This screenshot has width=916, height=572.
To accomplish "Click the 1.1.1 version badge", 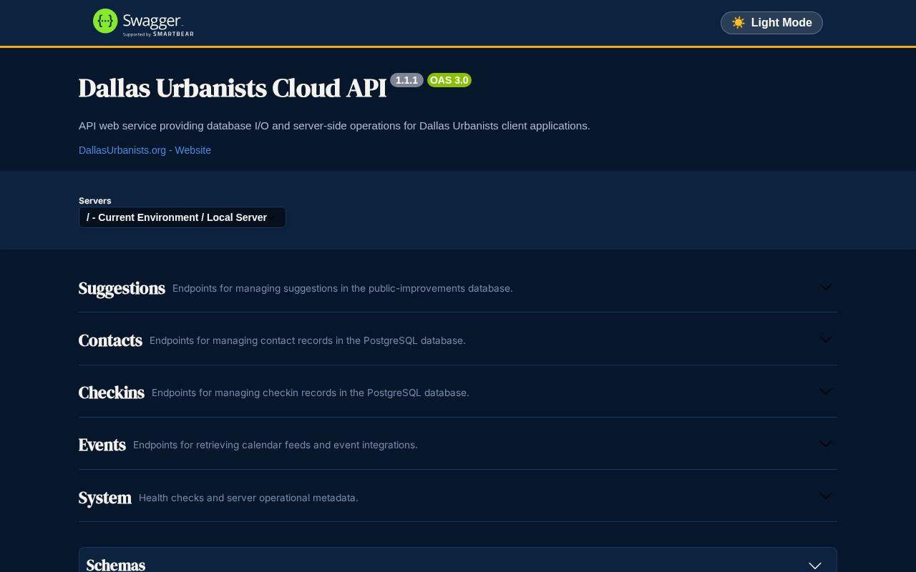I will pos(406,80).
